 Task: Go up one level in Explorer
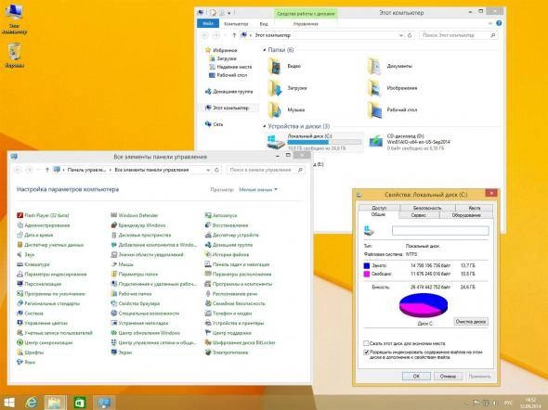point(234,35)
